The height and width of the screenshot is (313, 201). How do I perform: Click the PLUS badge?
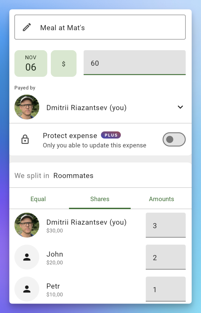click(111, 135)
